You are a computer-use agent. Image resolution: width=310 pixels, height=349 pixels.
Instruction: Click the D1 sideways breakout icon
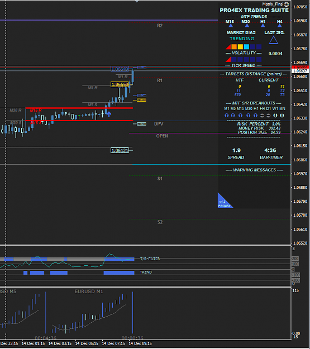269,115
